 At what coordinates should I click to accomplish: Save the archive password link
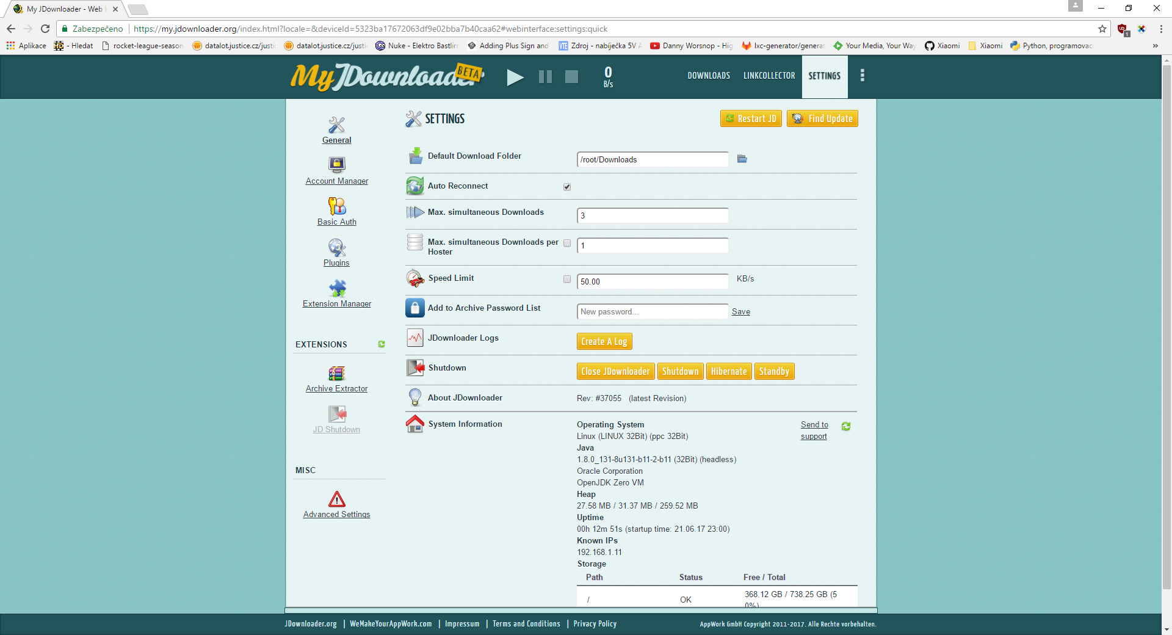(x=741, y=311)
